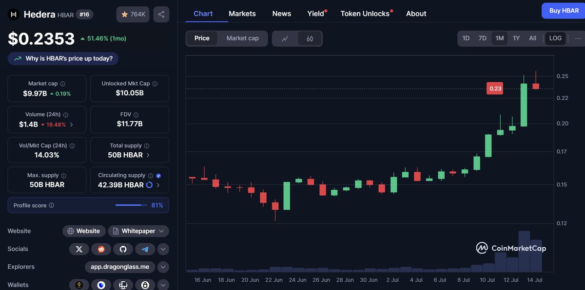Click the tallest volume bar

pos(524,252)
